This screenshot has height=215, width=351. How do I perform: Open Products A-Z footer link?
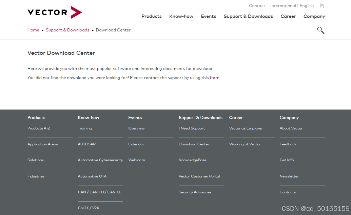click(39, 128)
